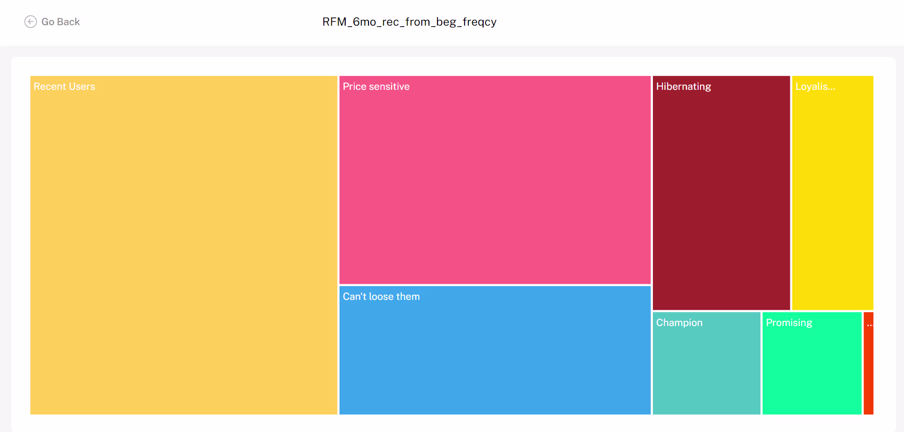Click the Go Back text link
Screen dimensions: 904x432
pyautogui.click(x=60, y=22)
